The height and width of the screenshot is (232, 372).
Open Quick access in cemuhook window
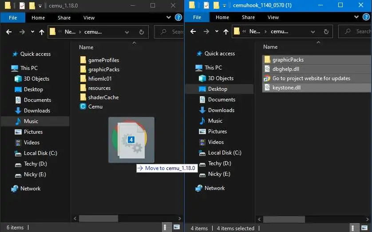point(216,54)
